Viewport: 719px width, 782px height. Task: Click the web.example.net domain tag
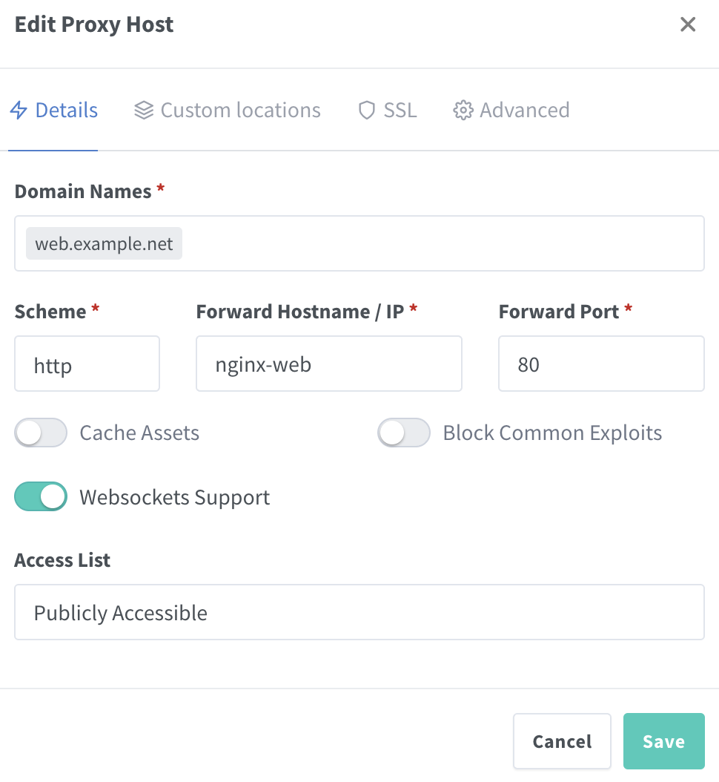pos(104,244)
